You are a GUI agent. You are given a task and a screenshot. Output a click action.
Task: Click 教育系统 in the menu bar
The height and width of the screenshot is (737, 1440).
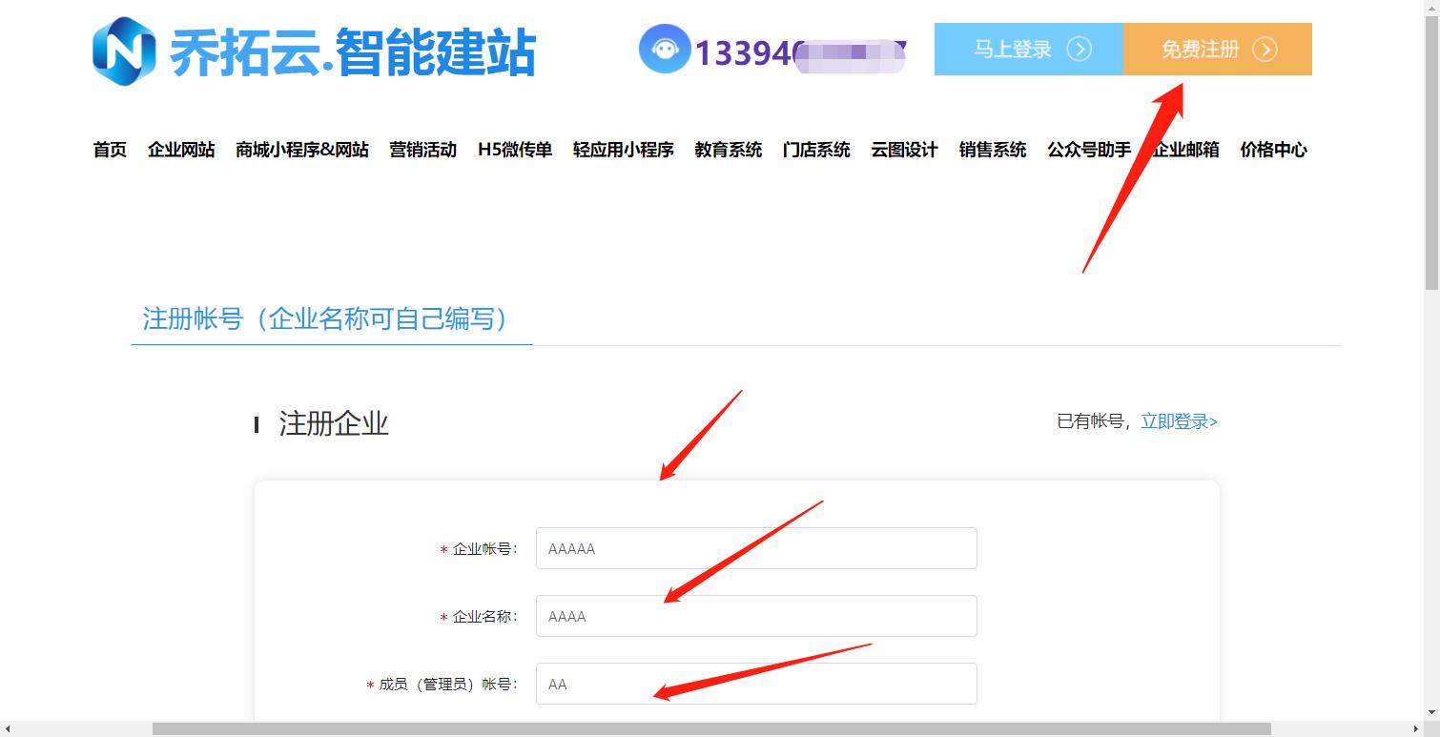pyautogui.click(x=728, y=149)
